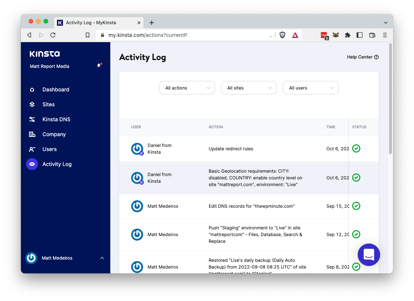Toggle the browser sidebar panel
The image size is (414, 301).
(x=359, y=35)
